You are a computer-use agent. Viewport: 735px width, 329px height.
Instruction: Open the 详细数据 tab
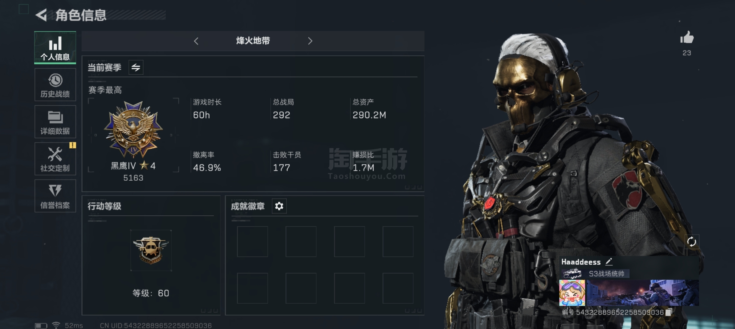coord(55,122)
